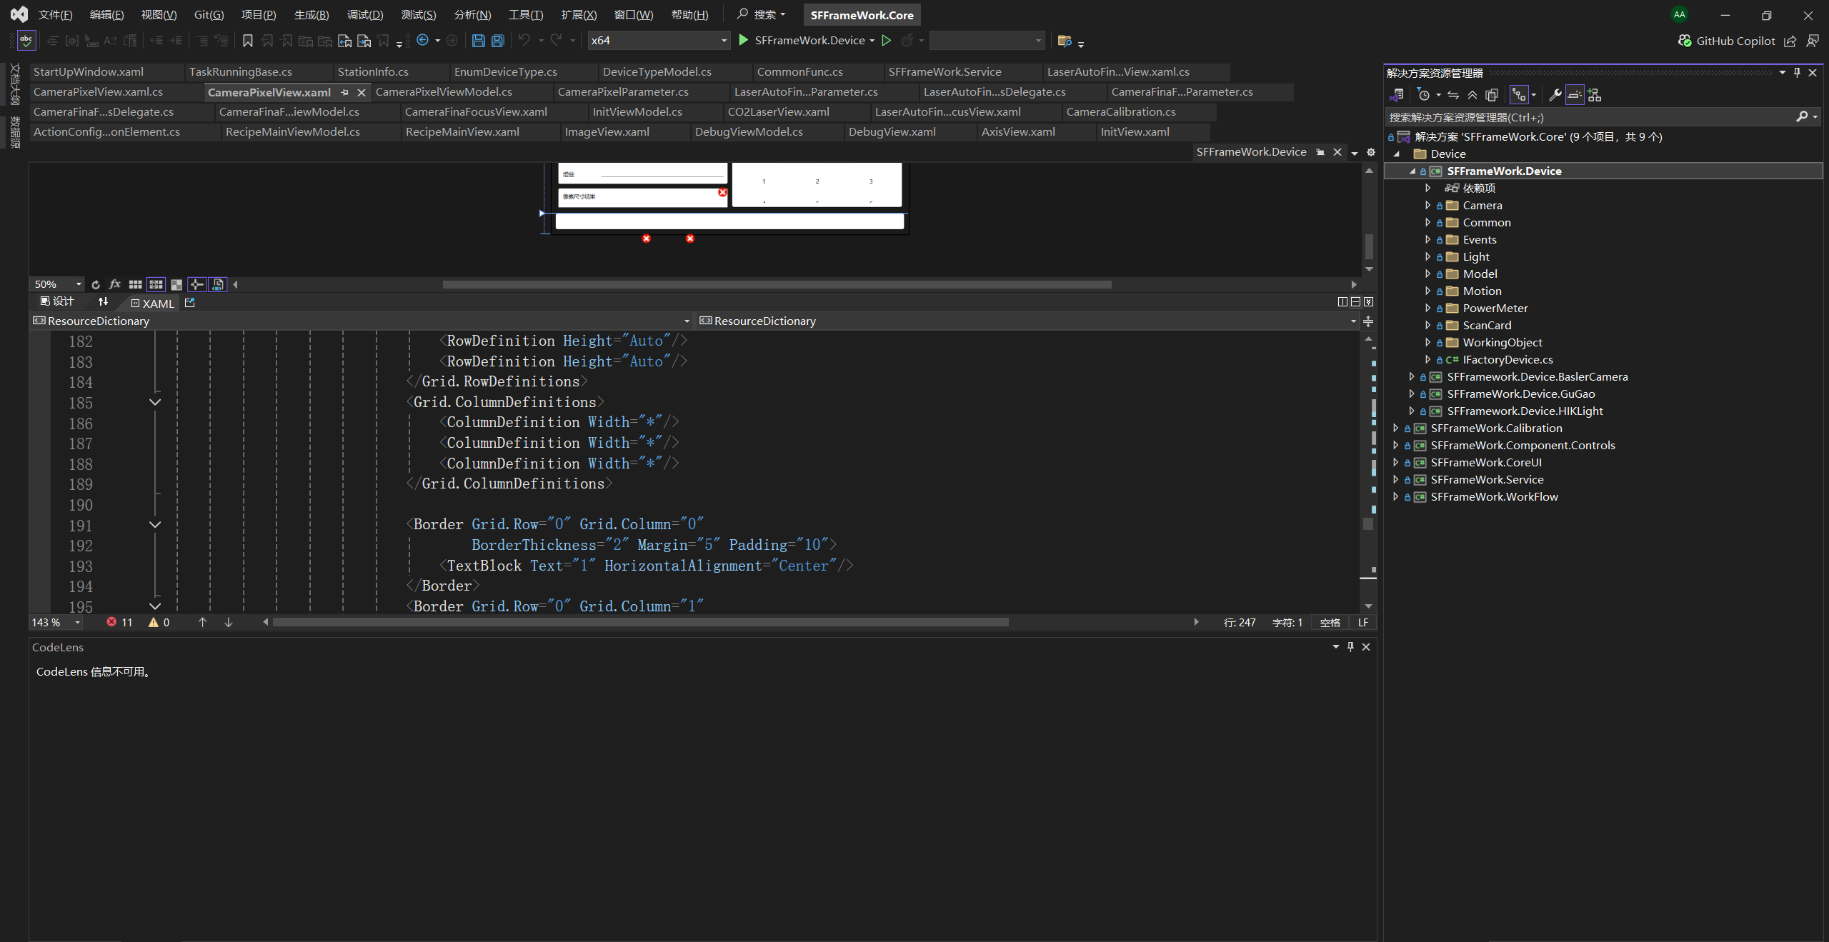
Task: Click the swap panes arrows icon
Action: pyautogui.click(x=103, y=302)
